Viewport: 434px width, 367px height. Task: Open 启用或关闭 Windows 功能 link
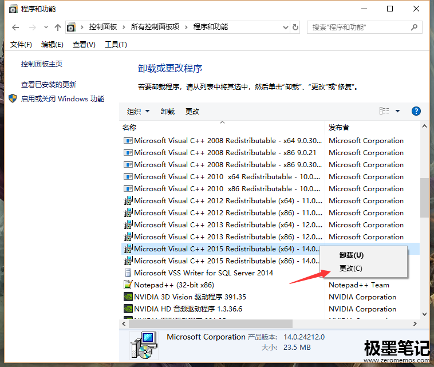(62, 99)
